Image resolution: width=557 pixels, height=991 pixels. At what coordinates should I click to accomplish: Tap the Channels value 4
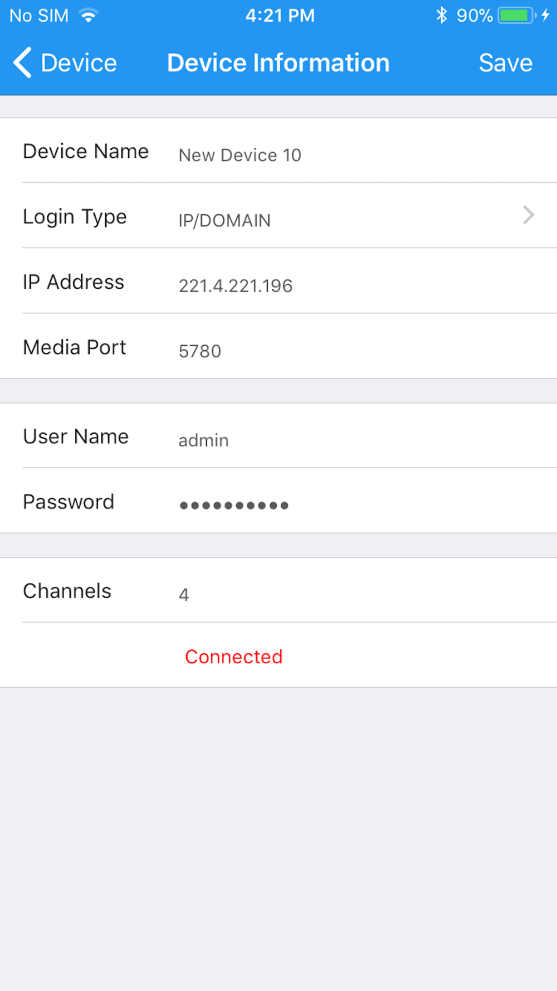click(x=184, y=595)
